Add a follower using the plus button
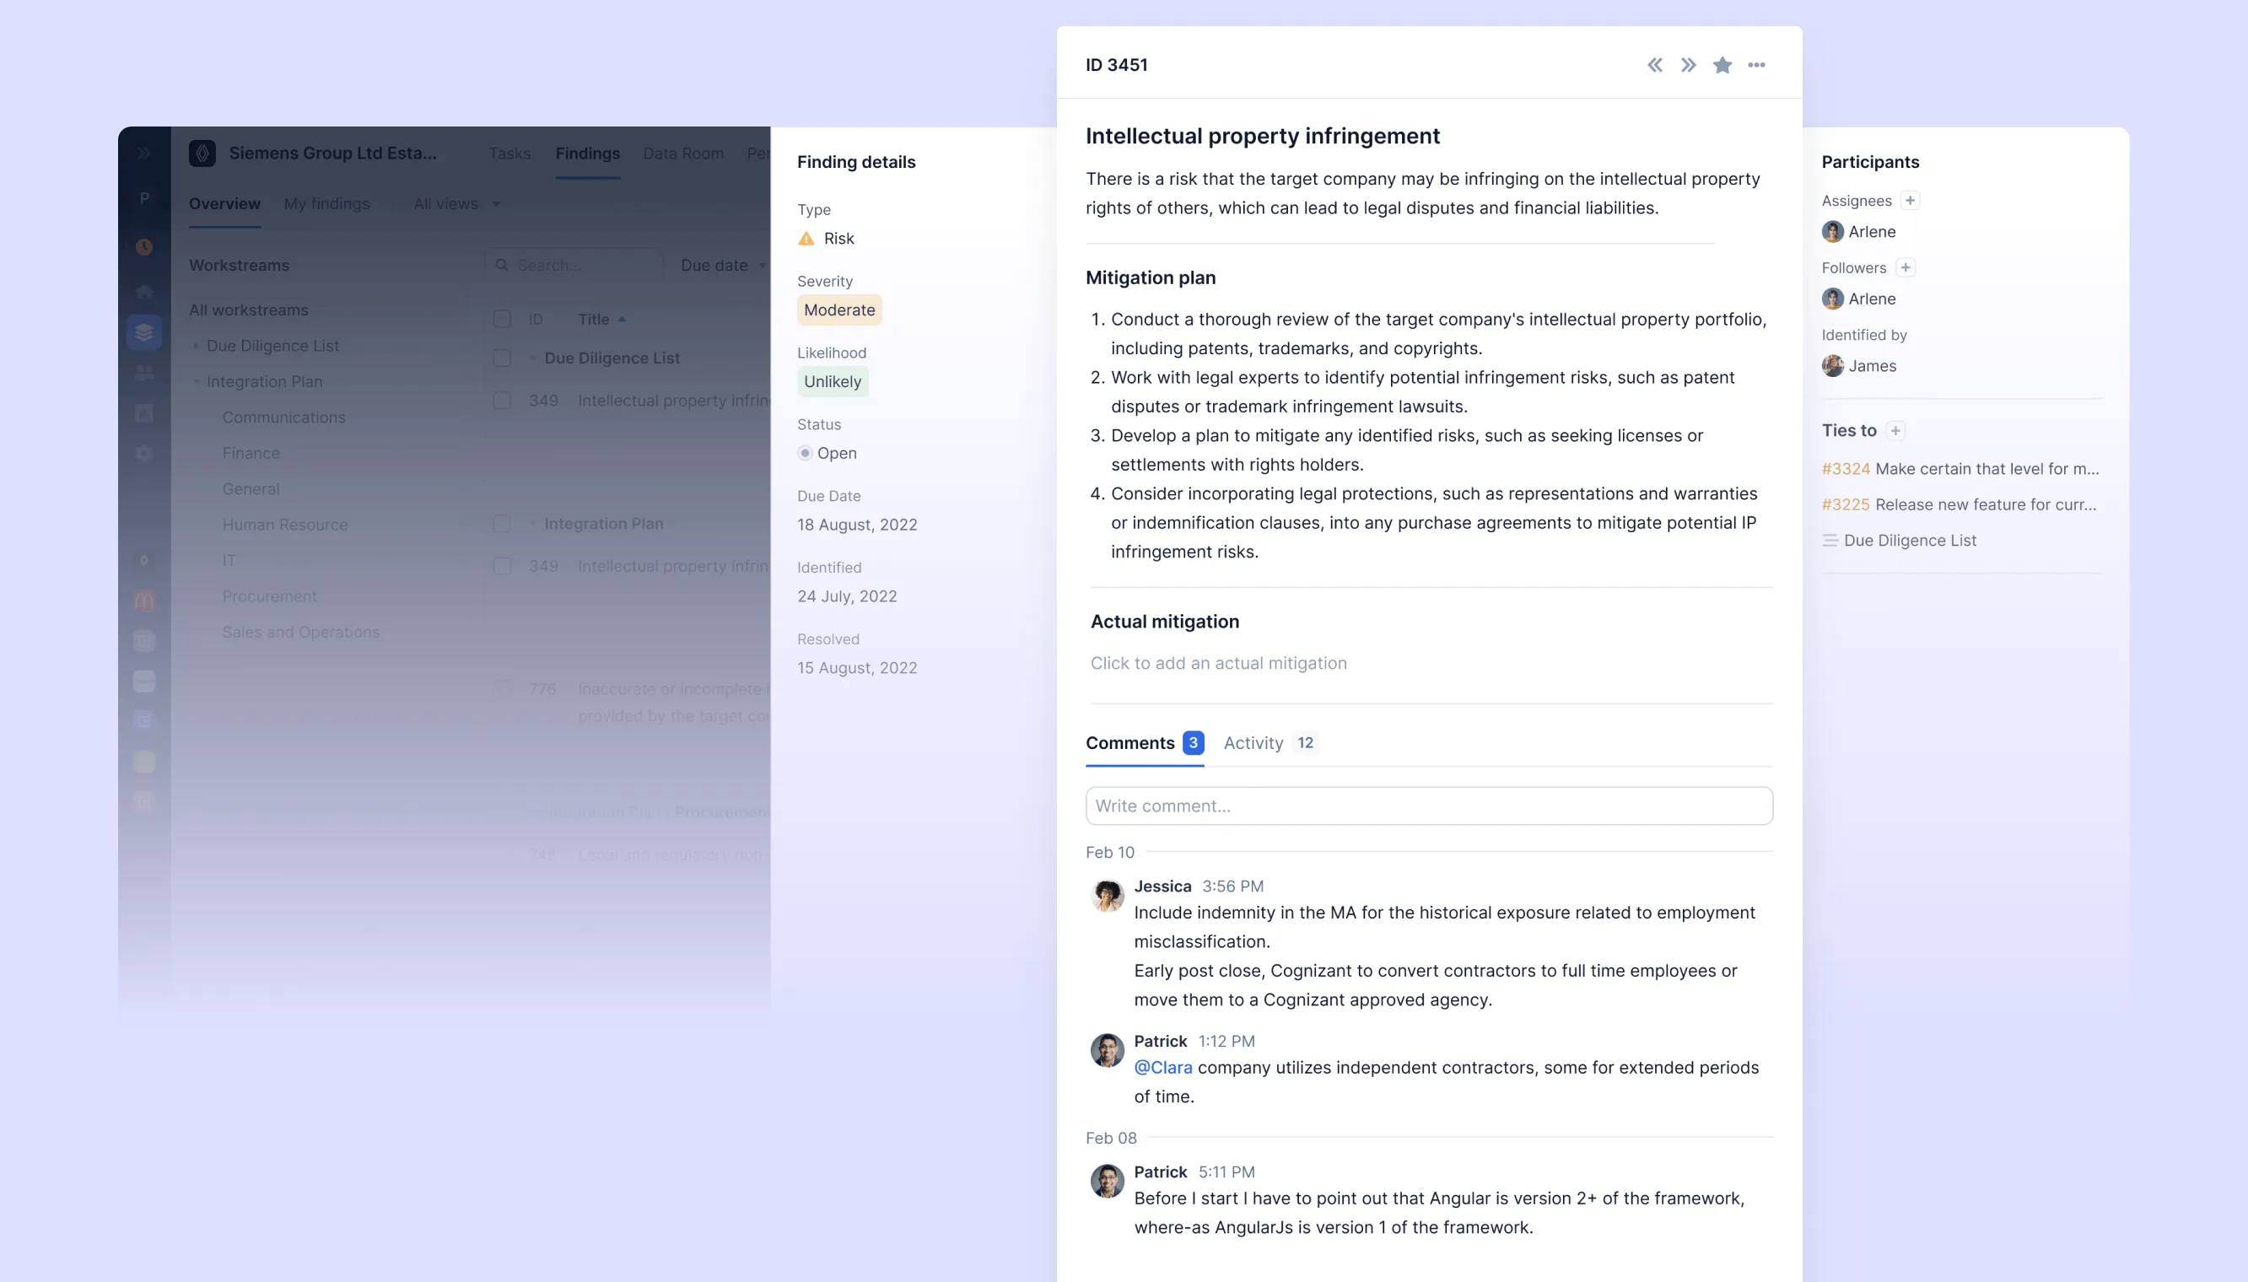Image resolution: width=2248 pixels, height=1282 pixels. (1906, 267)
